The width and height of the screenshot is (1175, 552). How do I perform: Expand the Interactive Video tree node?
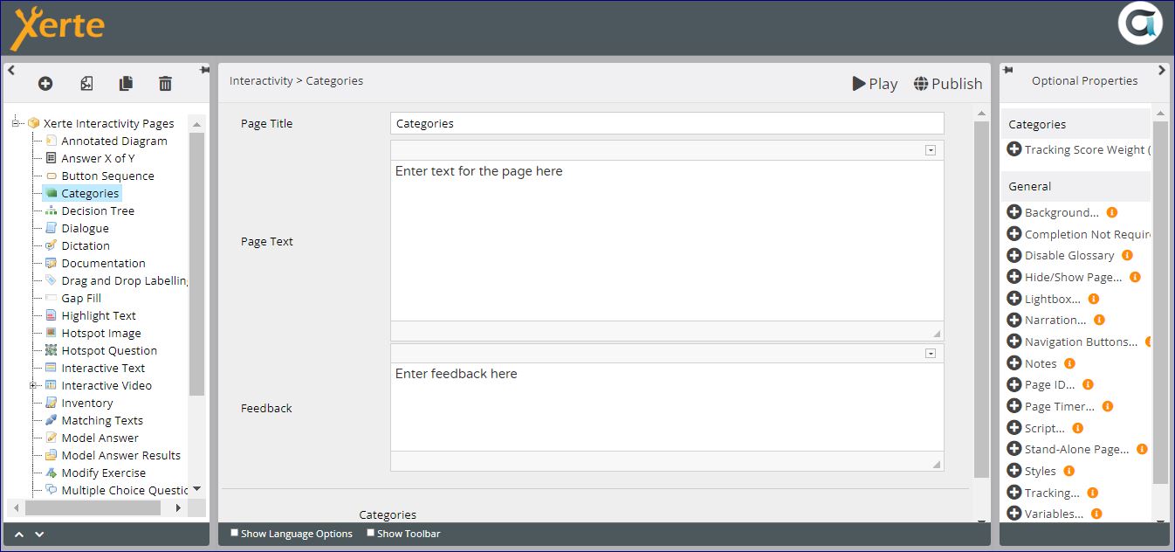coord(33,385)
